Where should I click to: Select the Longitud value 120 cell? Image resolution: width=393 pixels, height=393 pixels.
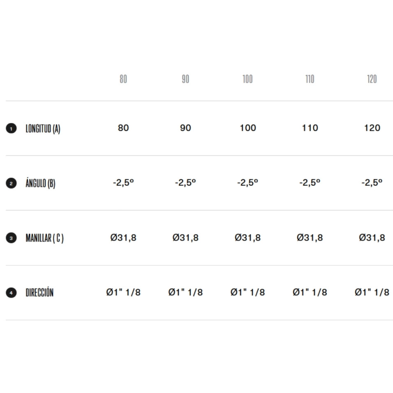tap(372, 128)
